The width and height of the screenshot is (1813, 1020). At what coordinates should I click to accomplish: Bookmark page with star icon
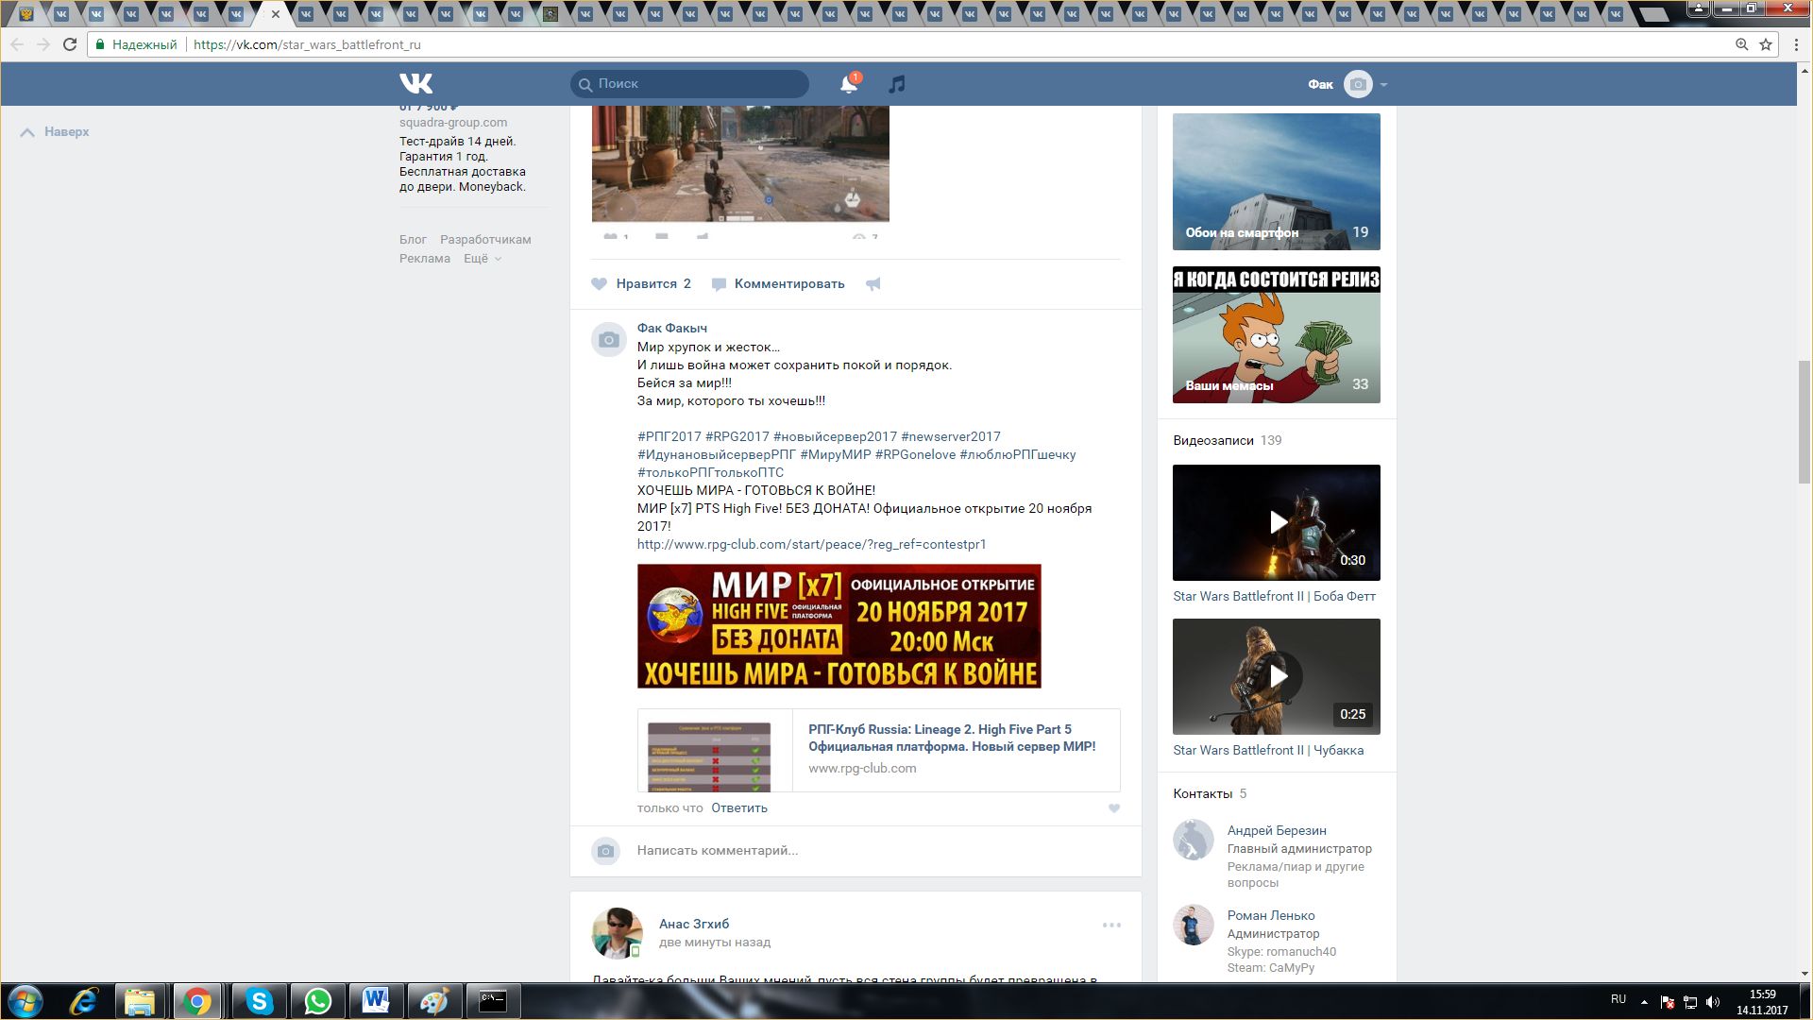(x=1766, y=44)
